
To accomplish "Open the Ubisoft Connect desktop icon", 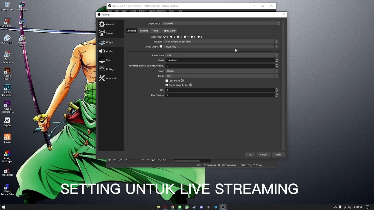I will click(x=22, y=41).
